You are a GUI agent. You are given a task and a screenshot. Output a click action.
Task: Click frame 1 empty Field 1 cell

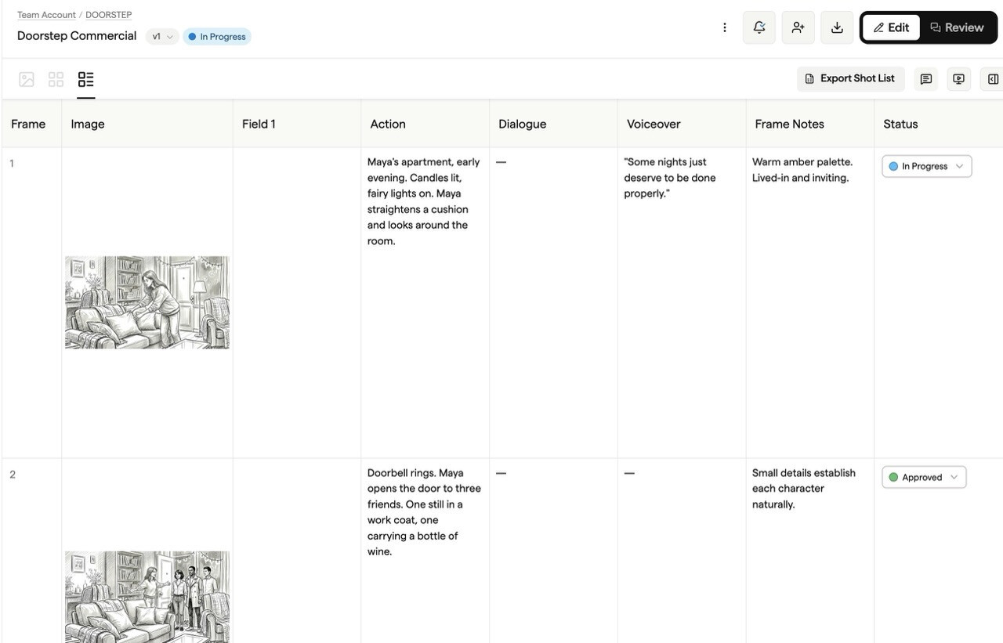tap(297, 302)
